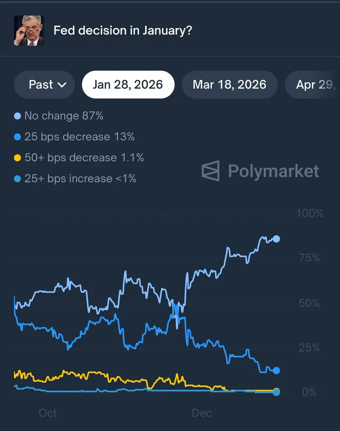Select the 'No change 87%' legend label

(x=64, y=116)
